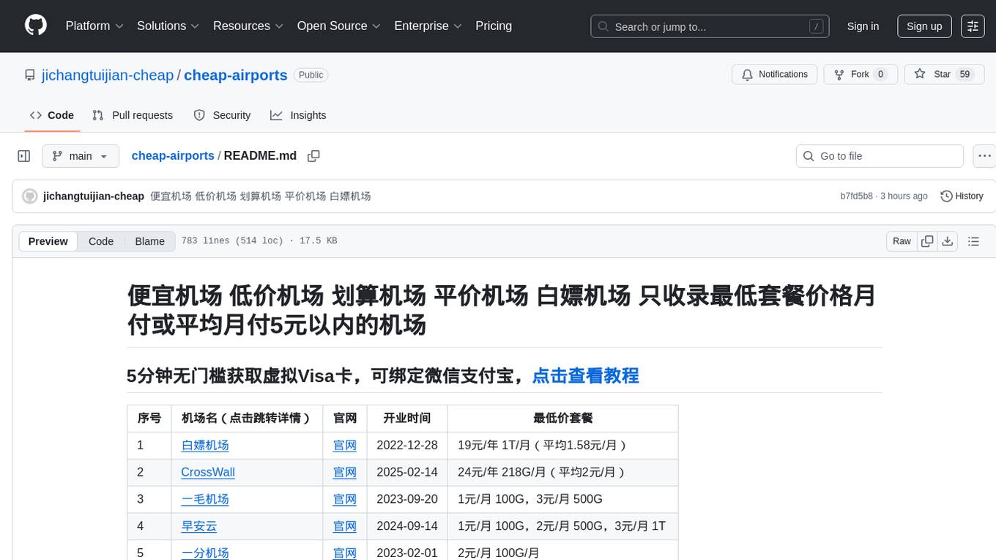Image resolution: width=996 pixels, height=560 pixels.
Task: Open the Insights tab
Action: (x=298, y=115)
